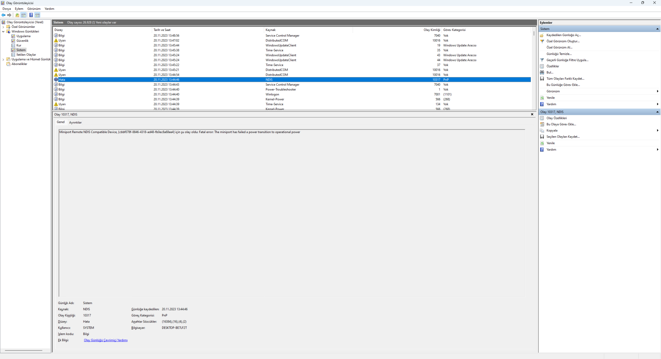Expand Uygulama ve Hizmet Günlükleri node
Screen dimensions: 661x359
[3, 59]
